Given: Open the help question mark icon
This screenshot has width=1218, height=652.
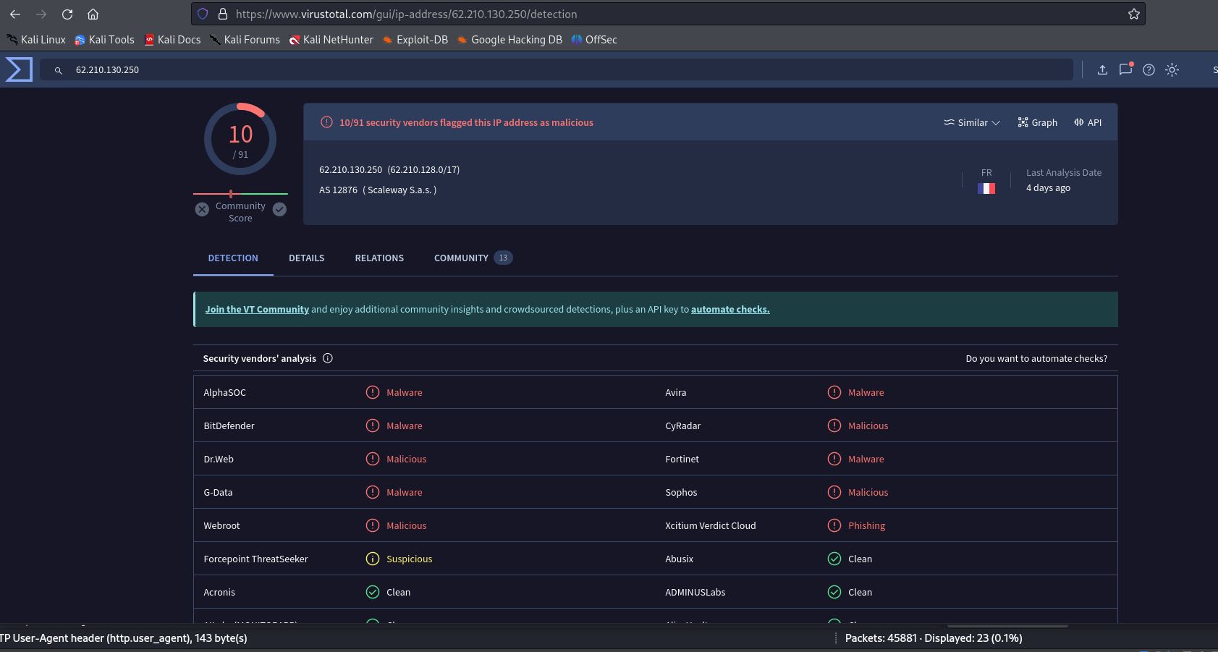Looking at the screenshot, I should [x=1149, y=69].
